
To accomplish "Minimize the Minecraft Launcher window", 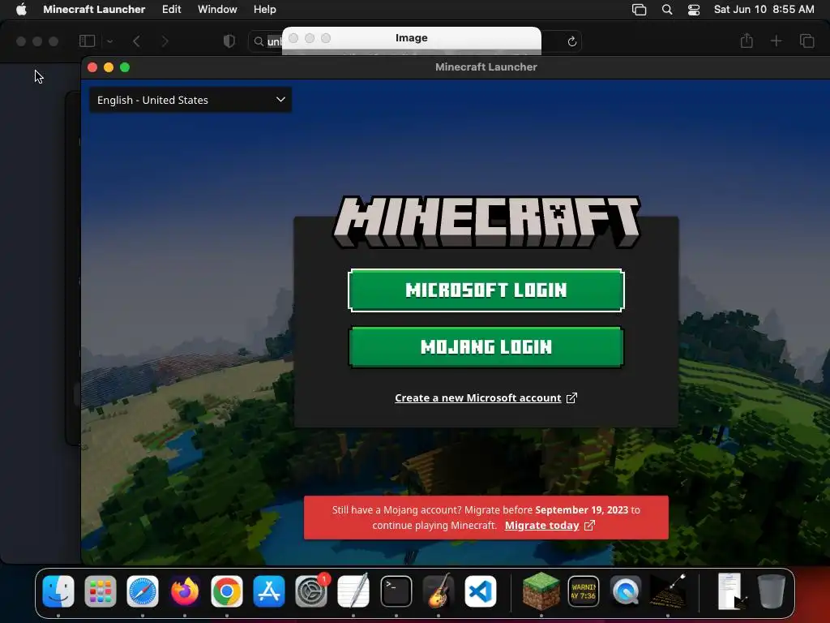I will (x=109, y=67).
